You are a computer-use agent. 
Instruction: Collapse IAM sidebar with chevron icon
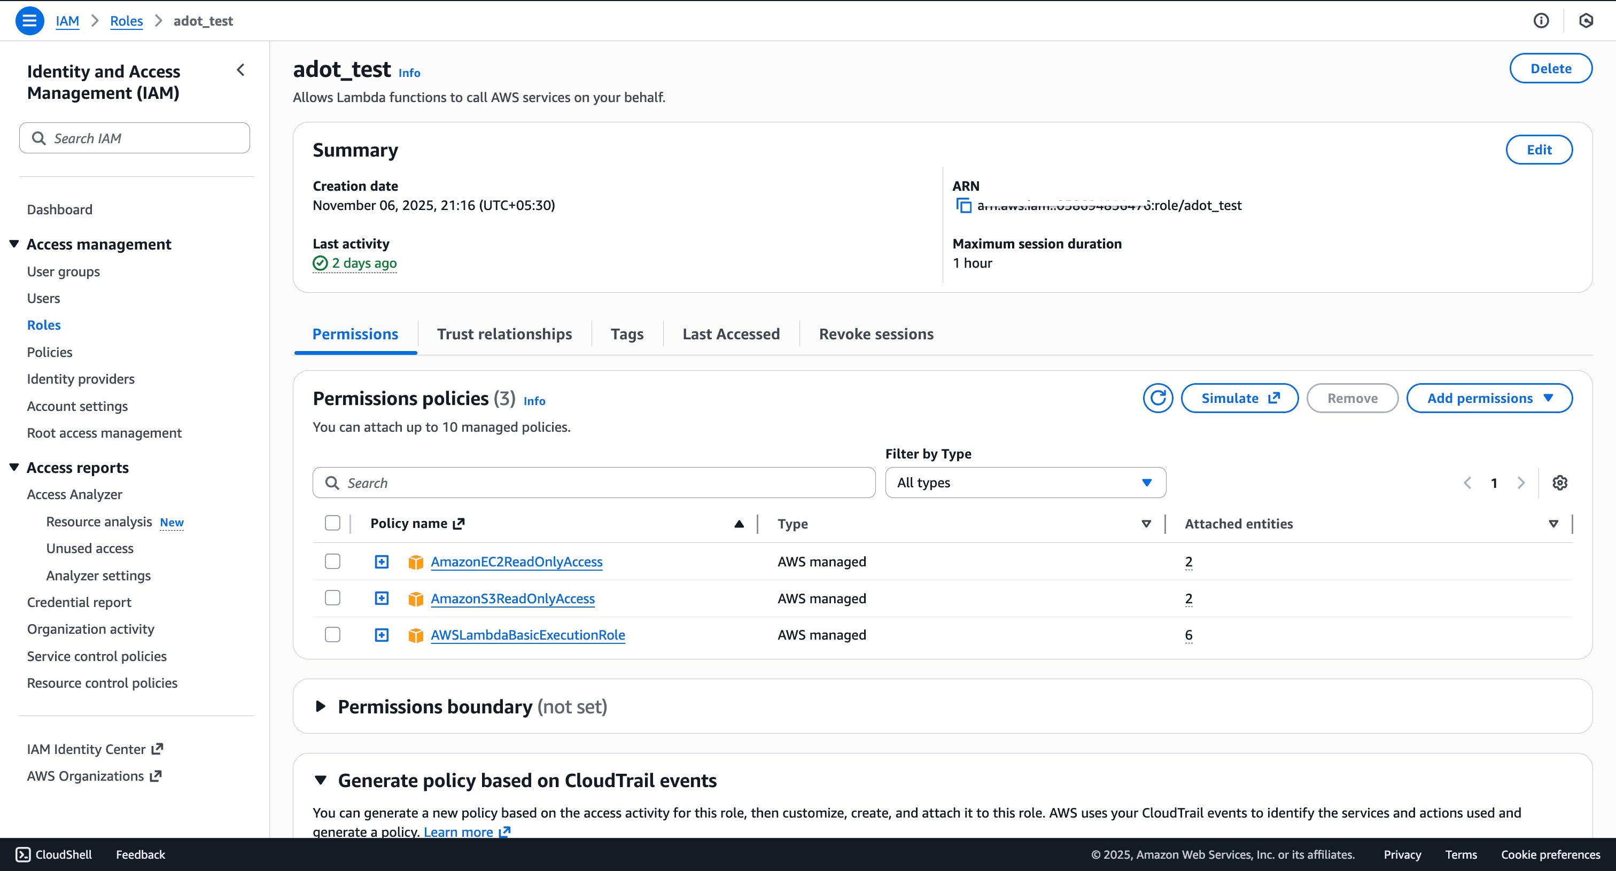click(241, 70)
